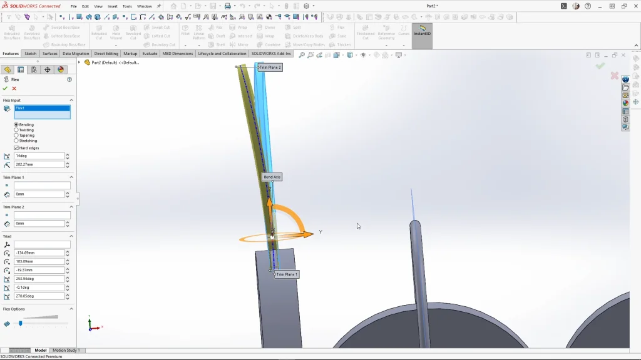Adjust the Flex Options accuracy slider

coord(21,324)
